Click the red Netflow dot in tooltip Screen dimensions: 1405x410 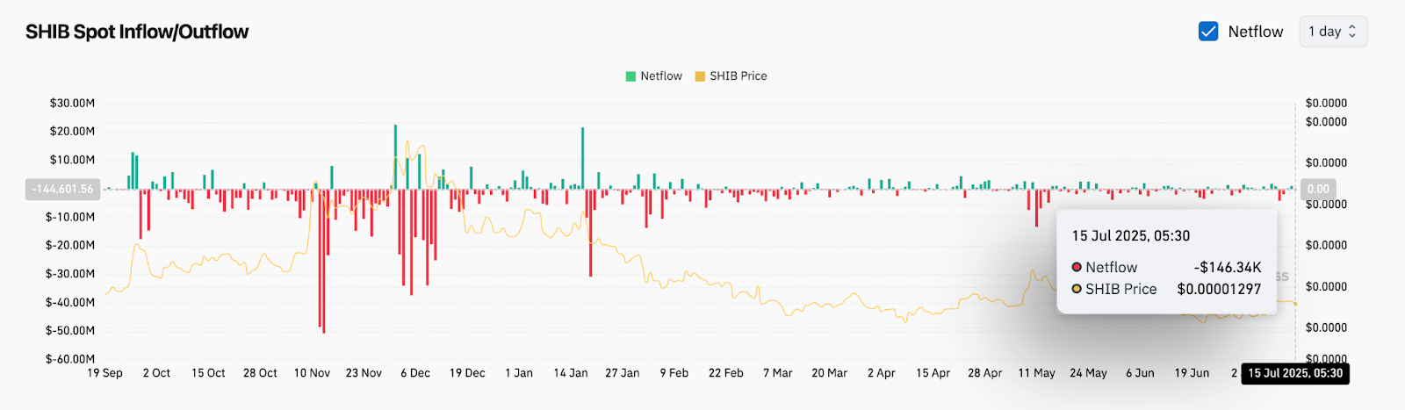(x=1077, y=267)
